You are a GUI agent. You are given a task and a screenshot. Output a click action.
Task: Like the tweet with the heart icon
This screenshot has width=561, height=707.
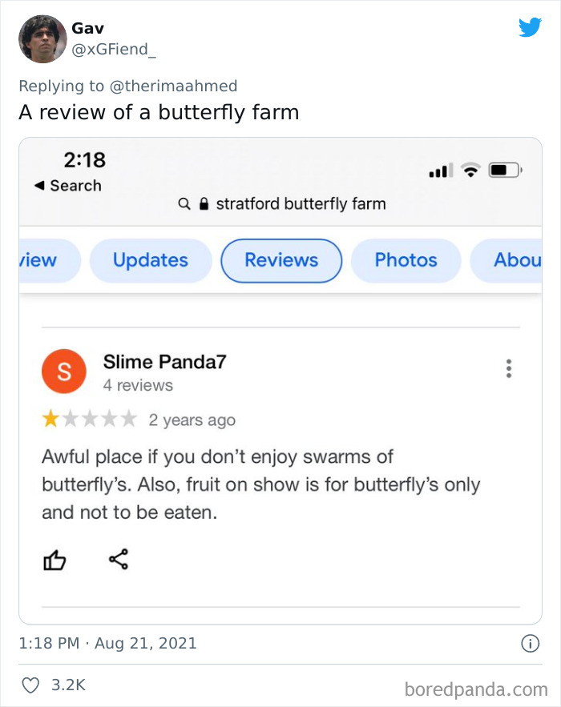tap(30, 685)
